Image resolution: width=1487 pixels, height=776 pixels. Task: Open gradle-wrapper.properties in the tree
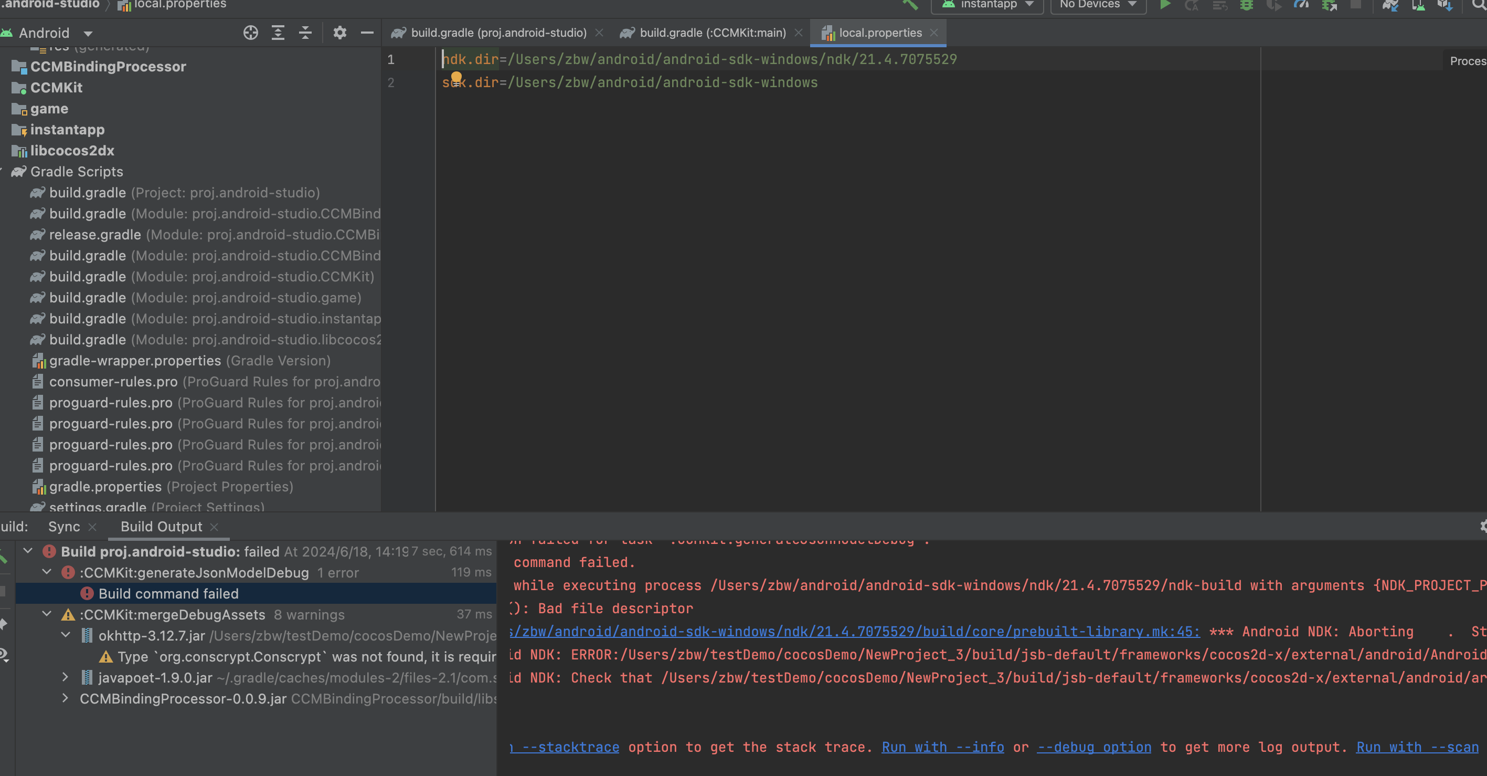click(x=134, y=361)
